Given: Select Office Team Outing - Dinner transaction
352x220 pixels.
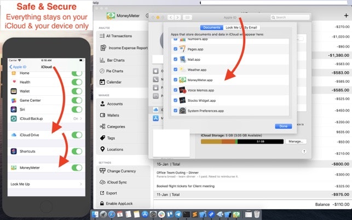Looking at the screenshot, I should click(253, 175).
